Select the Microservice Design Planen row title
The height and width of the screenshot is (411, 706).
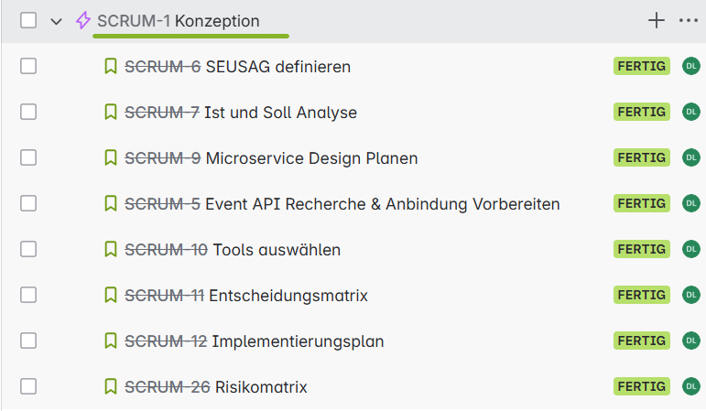311,158
